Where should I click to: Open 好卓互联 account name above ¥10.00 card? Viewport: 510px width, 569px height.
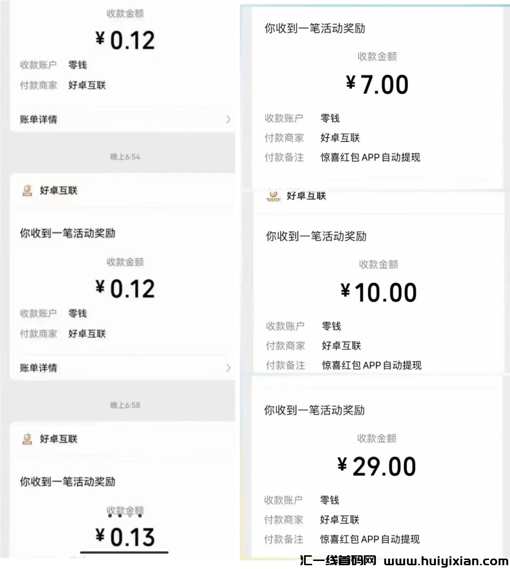coord(306,196)
